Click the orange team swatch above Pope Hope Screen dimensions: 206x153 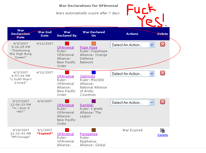click(x=94, y=43)
